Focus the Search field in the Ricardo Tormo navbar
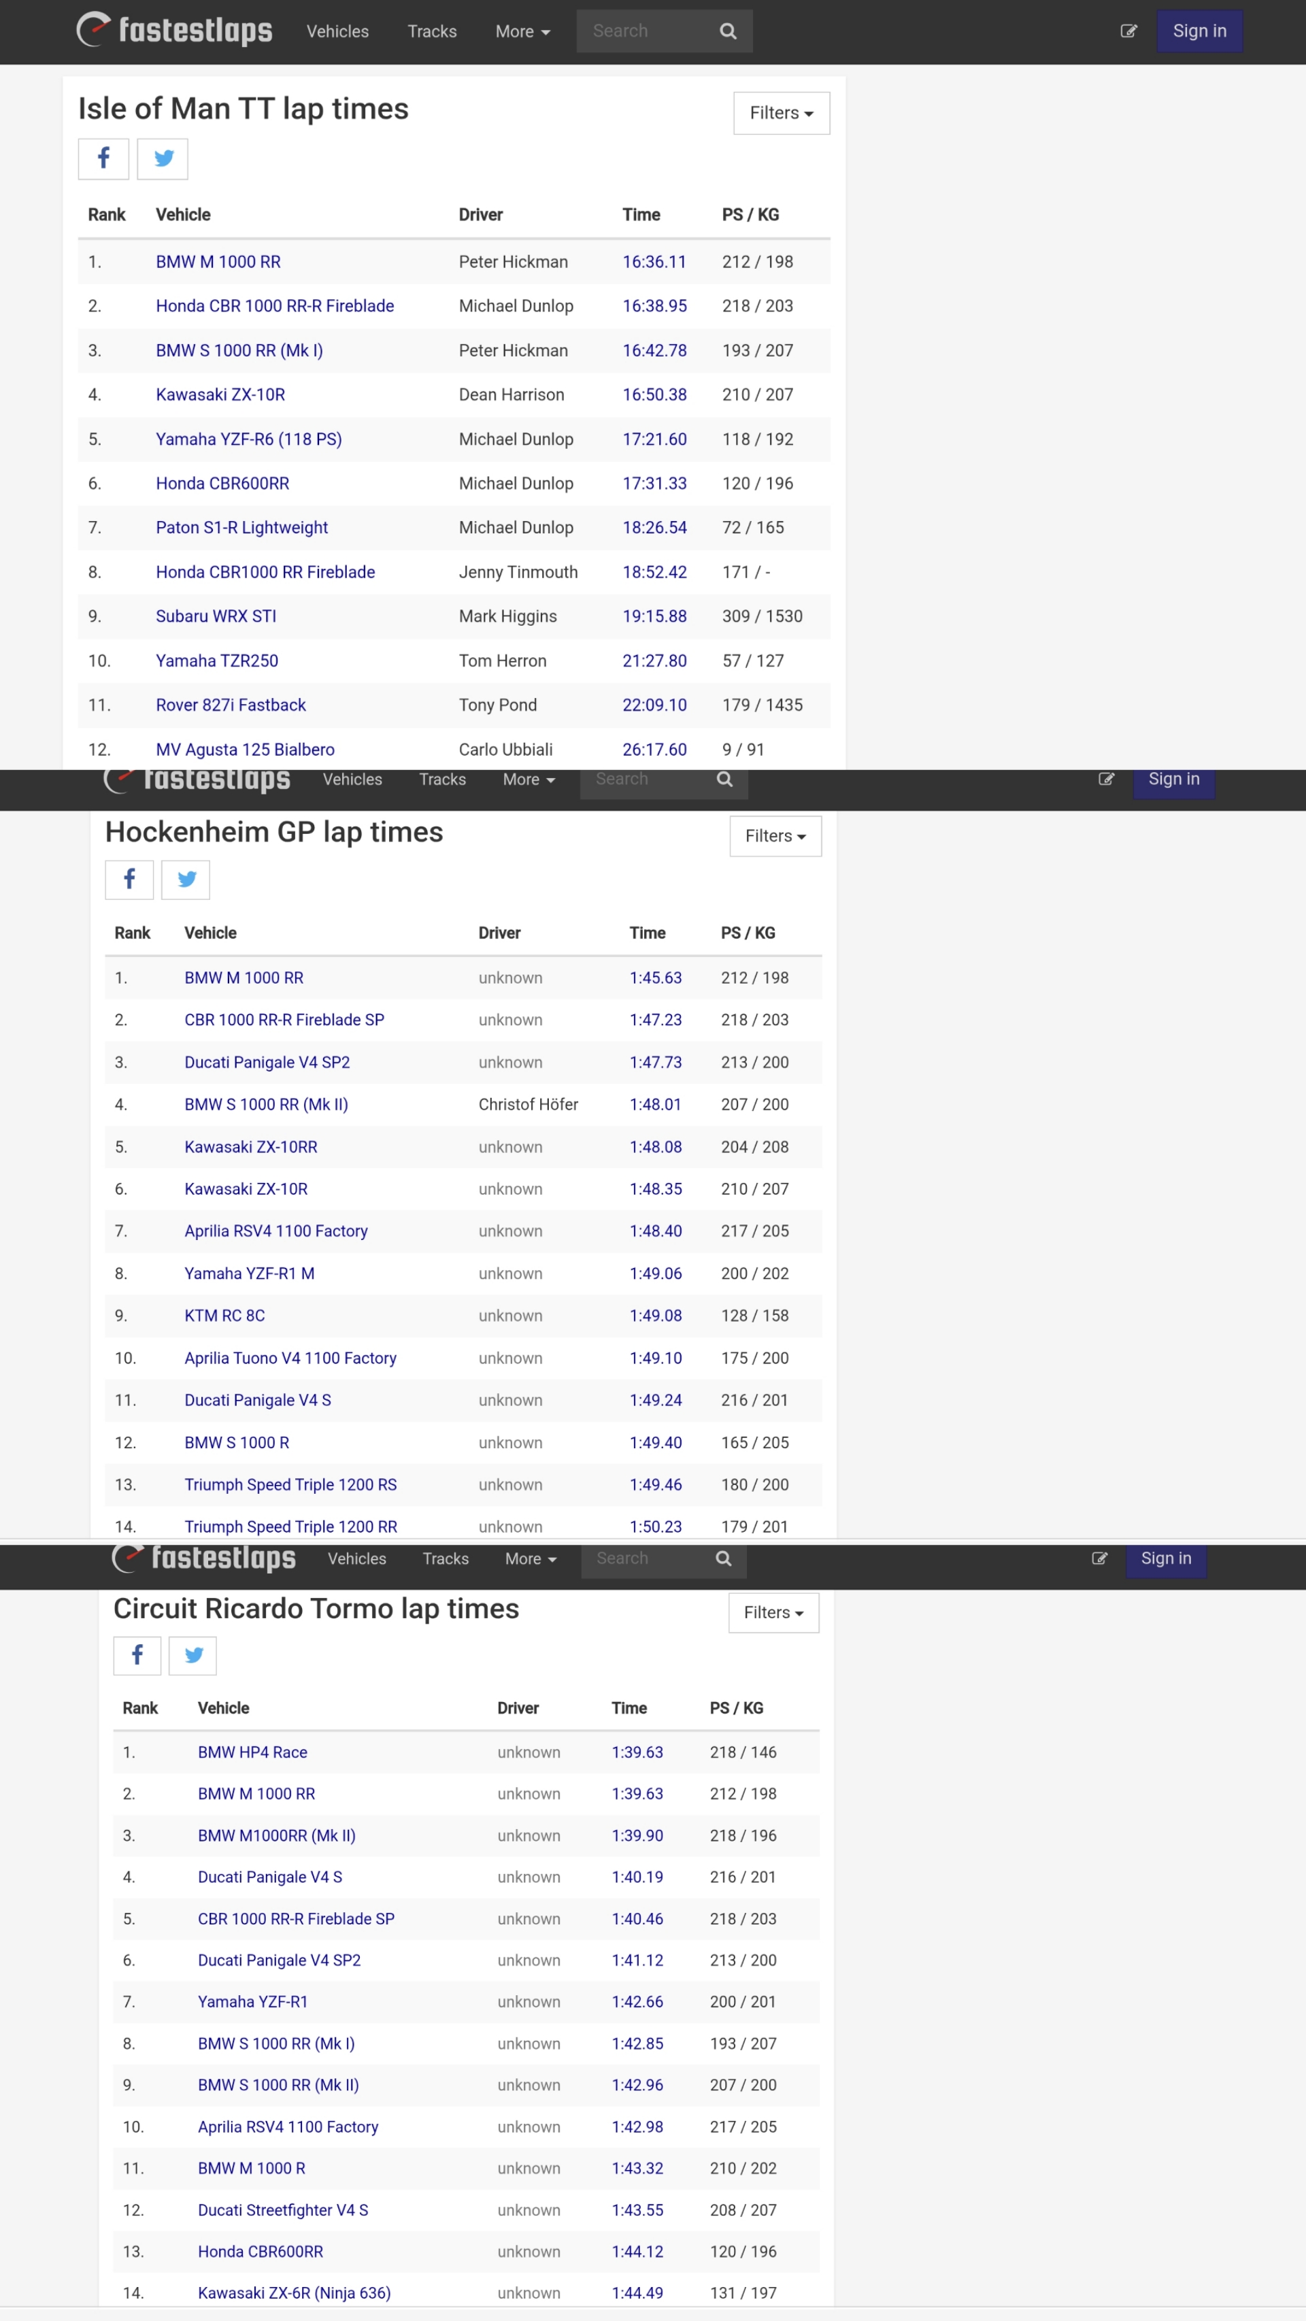1306x2321 pixels. point(643,1560)
